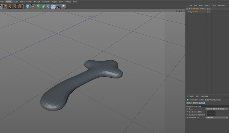Switch to the Coord. tab

coord(195,103)
